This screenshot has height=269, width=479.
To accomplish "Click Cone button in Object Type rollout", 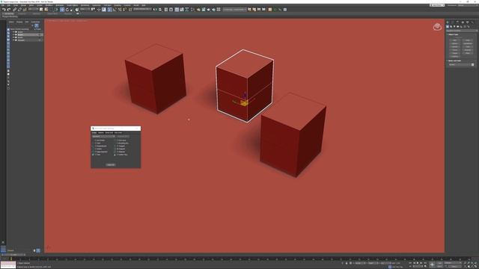I will [x=467, y=40].
